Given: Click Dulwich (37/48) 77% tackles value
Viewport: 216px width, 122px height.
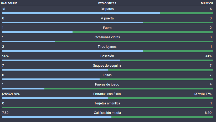Looking at the screenshot, I should point(203,94).
